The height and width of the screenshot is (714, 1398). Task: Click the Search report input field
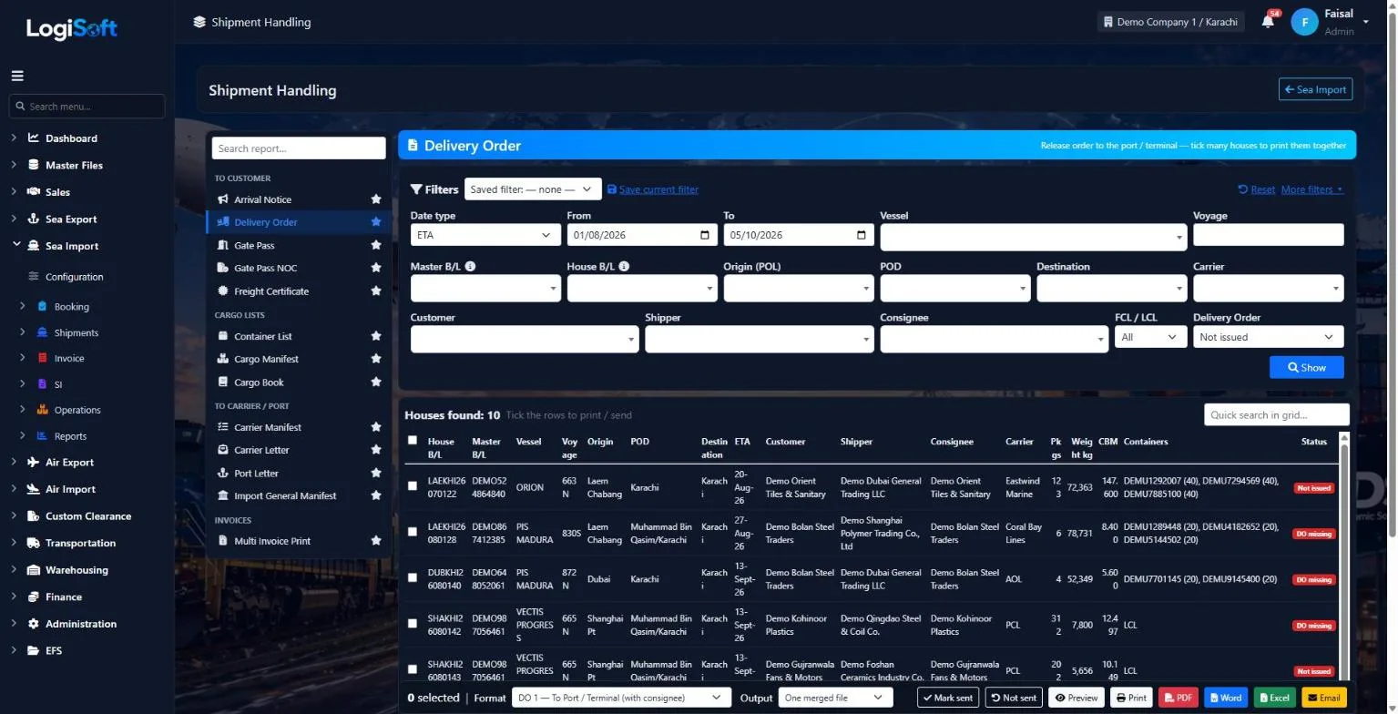click(299, 148)
